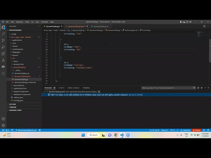
Task: Switch to the OUTPUT panel tab
Action: point(62,88)
